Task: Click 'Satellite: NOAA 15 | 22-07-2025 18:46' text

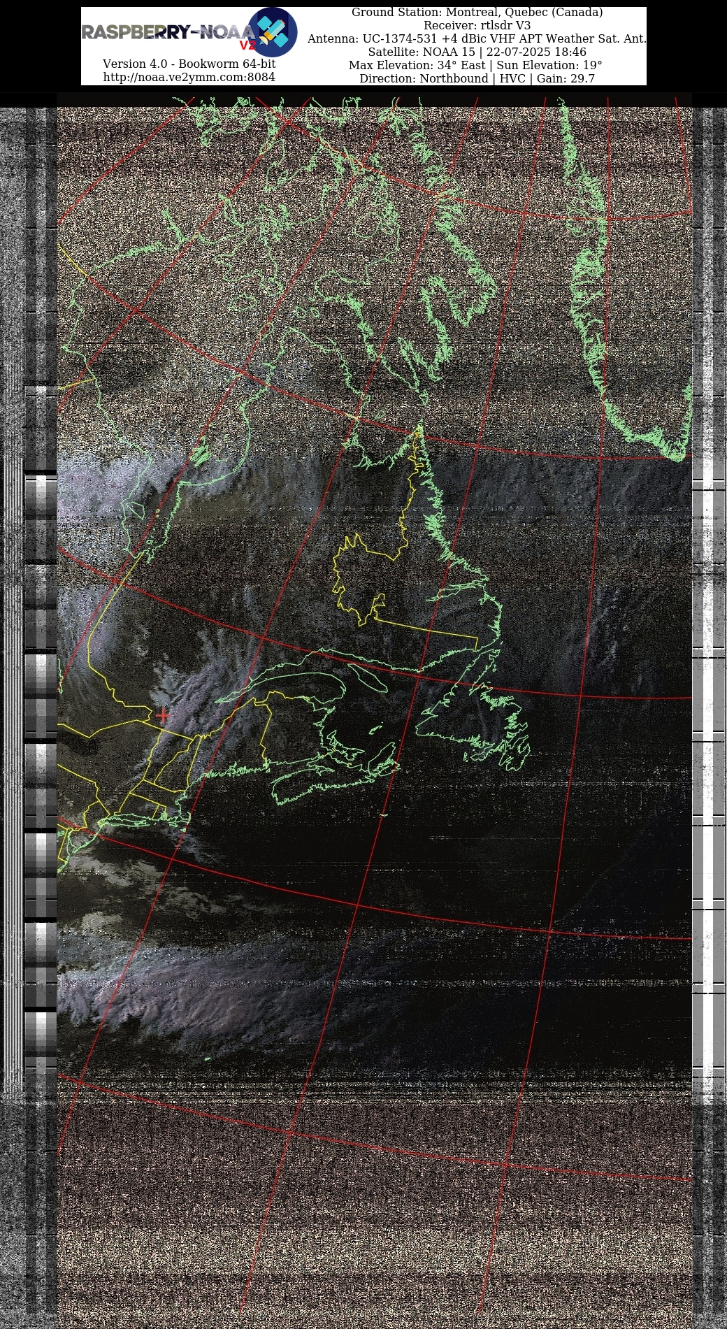Action: [x=477, y=52]
